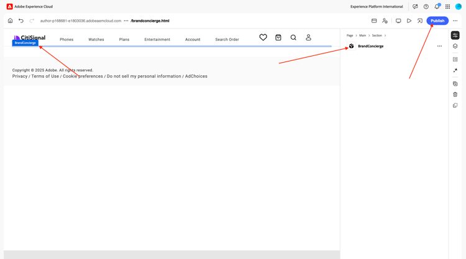The image size is (466, 259).
Task: Open the help question mark icon
Action: click(x=426, y=6)
